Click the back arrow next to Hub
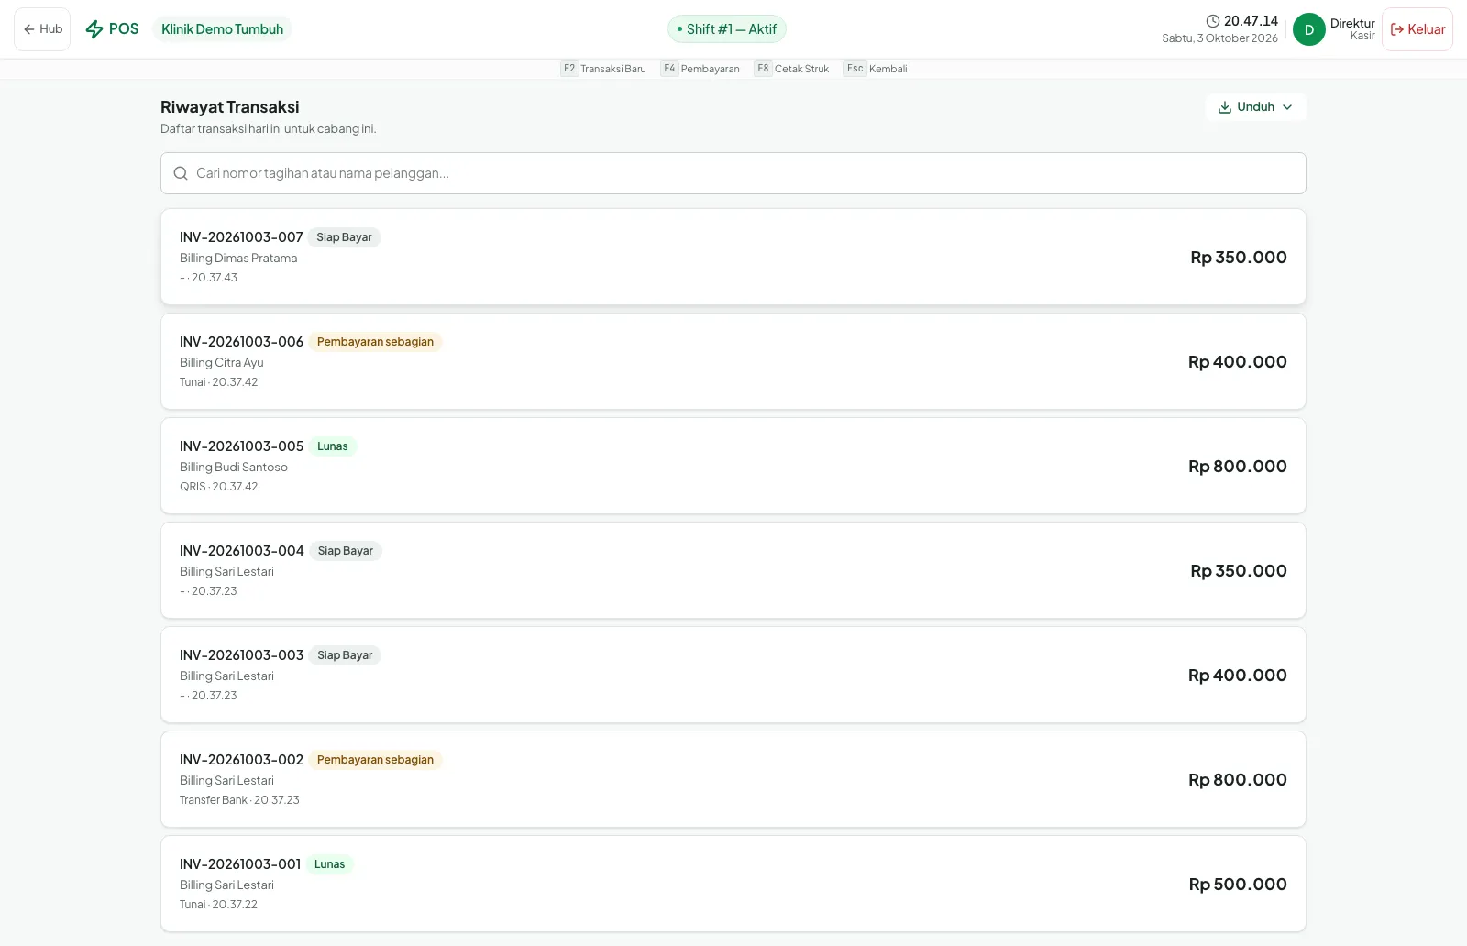 pos(29,29)
